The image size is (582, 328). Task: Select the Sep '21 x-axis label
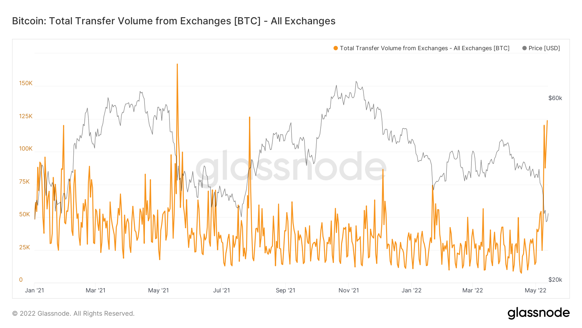click(x=286, y=290)
